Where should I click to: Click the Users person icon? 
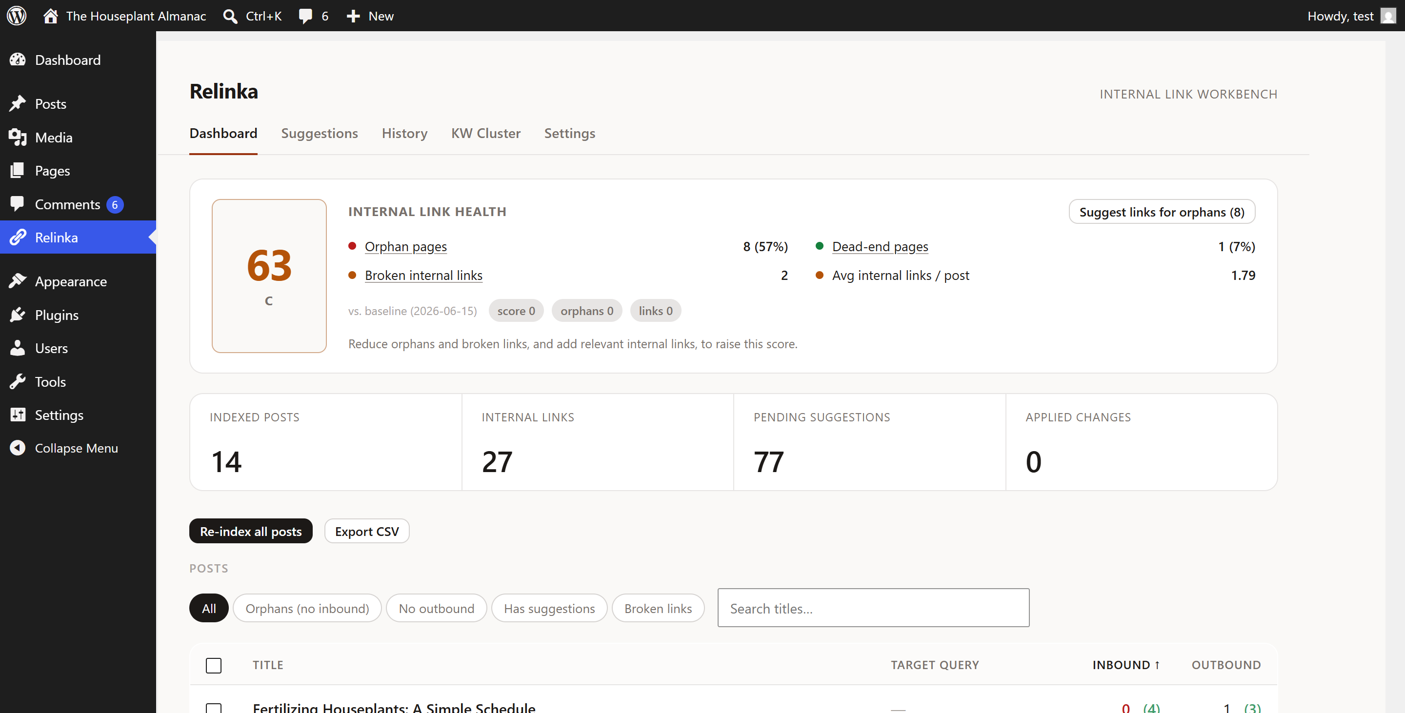coord(18,348)
